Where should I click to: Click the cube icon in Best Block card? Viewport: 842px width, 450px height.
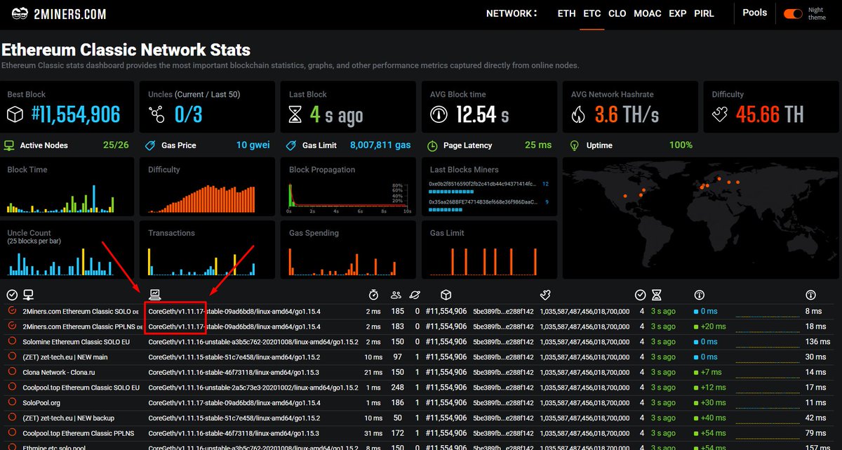pos(15,114)
